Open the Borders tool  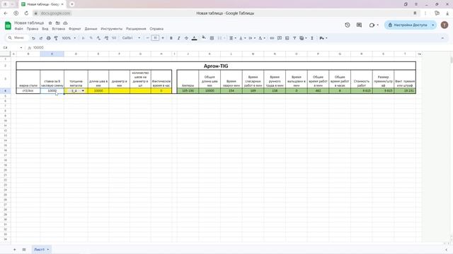tap(212, 38)
